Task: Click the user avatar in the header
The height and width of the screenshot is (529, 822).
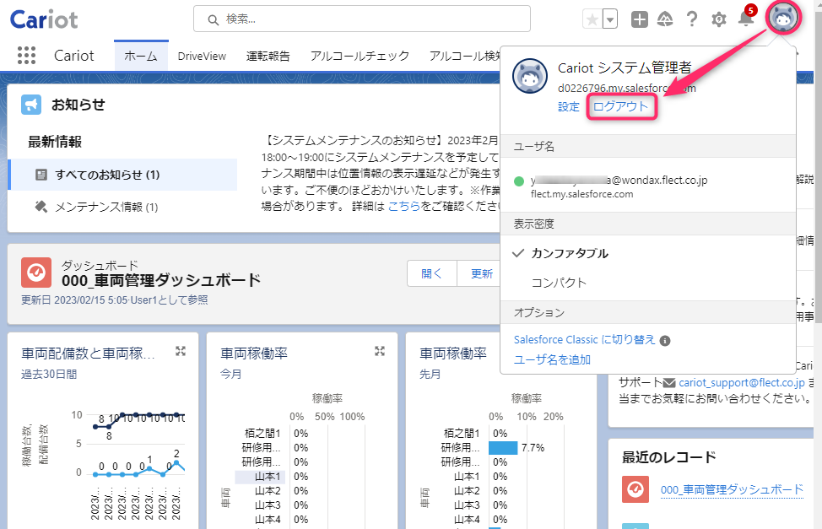Action: tap(783, 18)
